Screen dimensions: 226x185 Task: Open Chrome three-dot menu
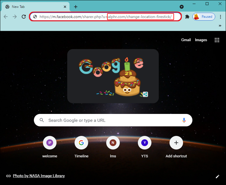pos(220,17)
